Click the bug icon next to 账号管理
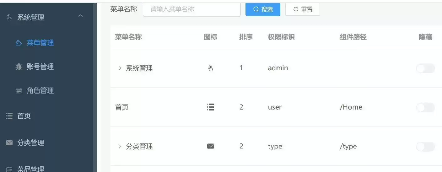 pos(19,67)
